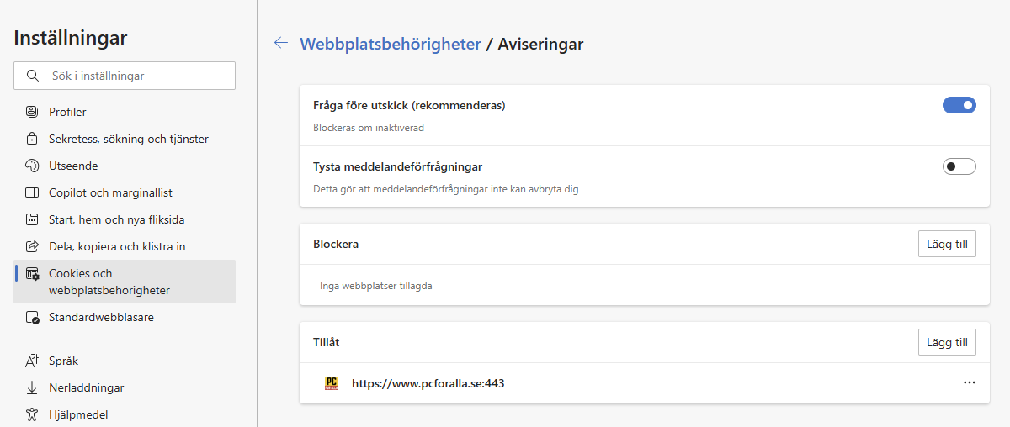Click the Språk language icon
1010x427 pixels.
[33, 361]
